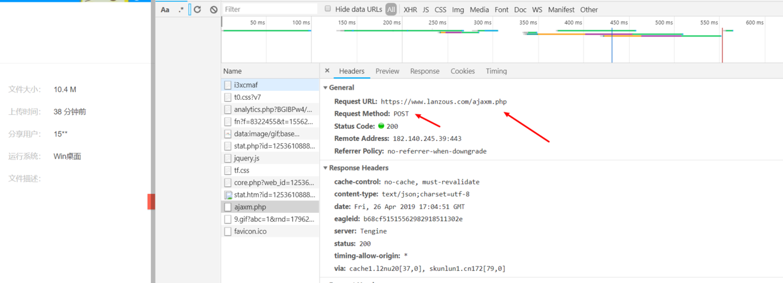Click the Remote Address 182.140.245.39:443

[427, 138]
